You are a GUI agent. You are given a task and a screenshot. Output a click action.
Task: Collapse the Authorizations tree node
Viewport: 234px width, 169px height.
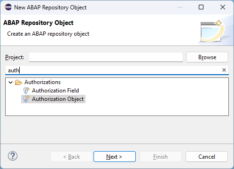click(10, 82)
